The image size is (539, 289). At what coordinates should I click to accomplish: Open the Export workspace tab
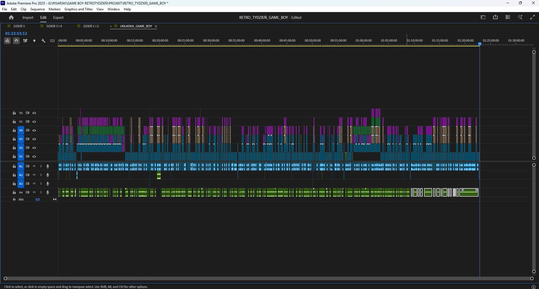[x=58, y=17]
